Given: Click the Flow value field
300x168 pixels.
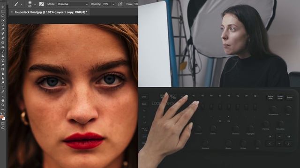Looking at the screenshot, I should point(136,4).
